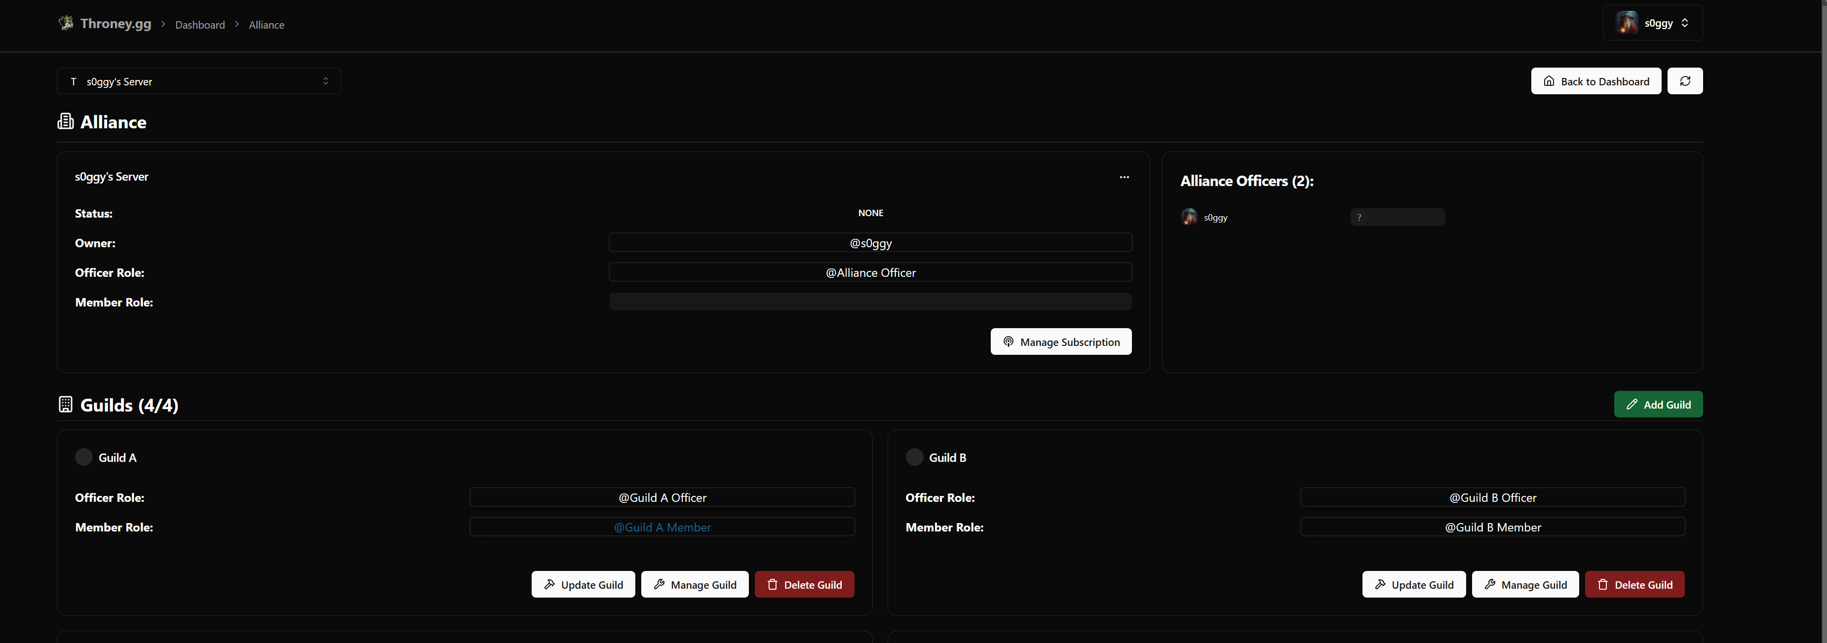Click the Alliance breadcrumb item
This screenshot has height=643, width=1827.
pyautogui.click(x=266, y=25)
